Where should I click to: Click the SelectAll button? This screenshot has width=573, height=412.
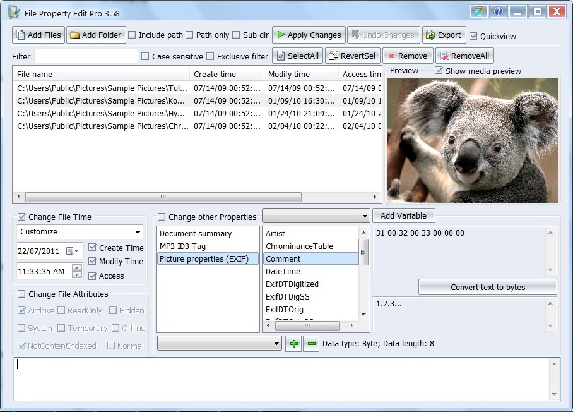tap(297, 56)
